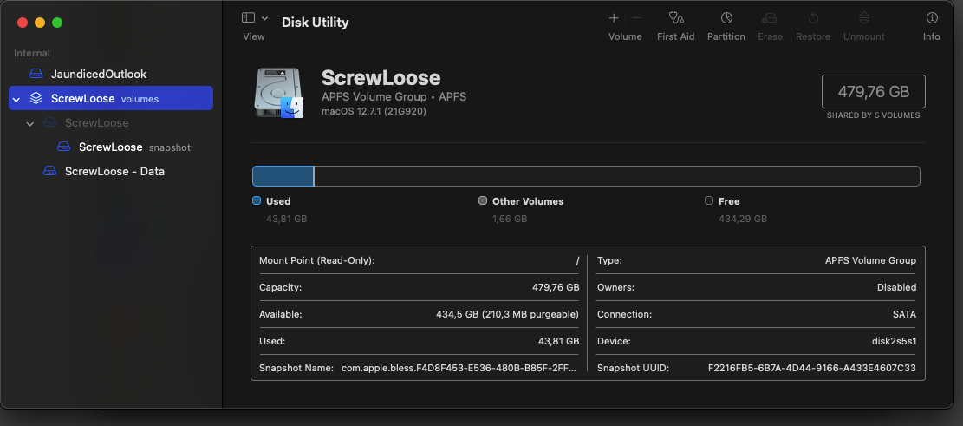Screen dimensions: 963x426
Task: Click the Snapshot Name com.apple.bless value
Action: pos(459,368)
